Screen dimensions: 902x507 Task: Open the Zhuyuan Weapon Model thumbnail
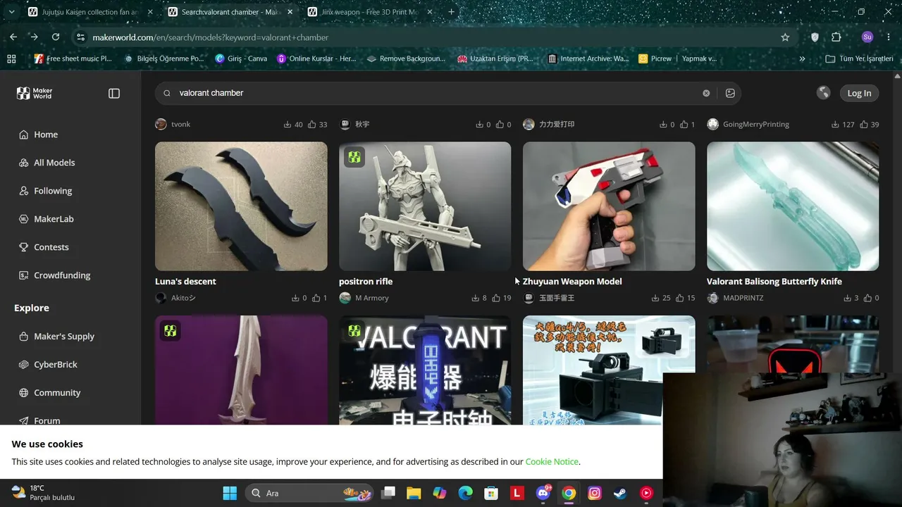609,206
